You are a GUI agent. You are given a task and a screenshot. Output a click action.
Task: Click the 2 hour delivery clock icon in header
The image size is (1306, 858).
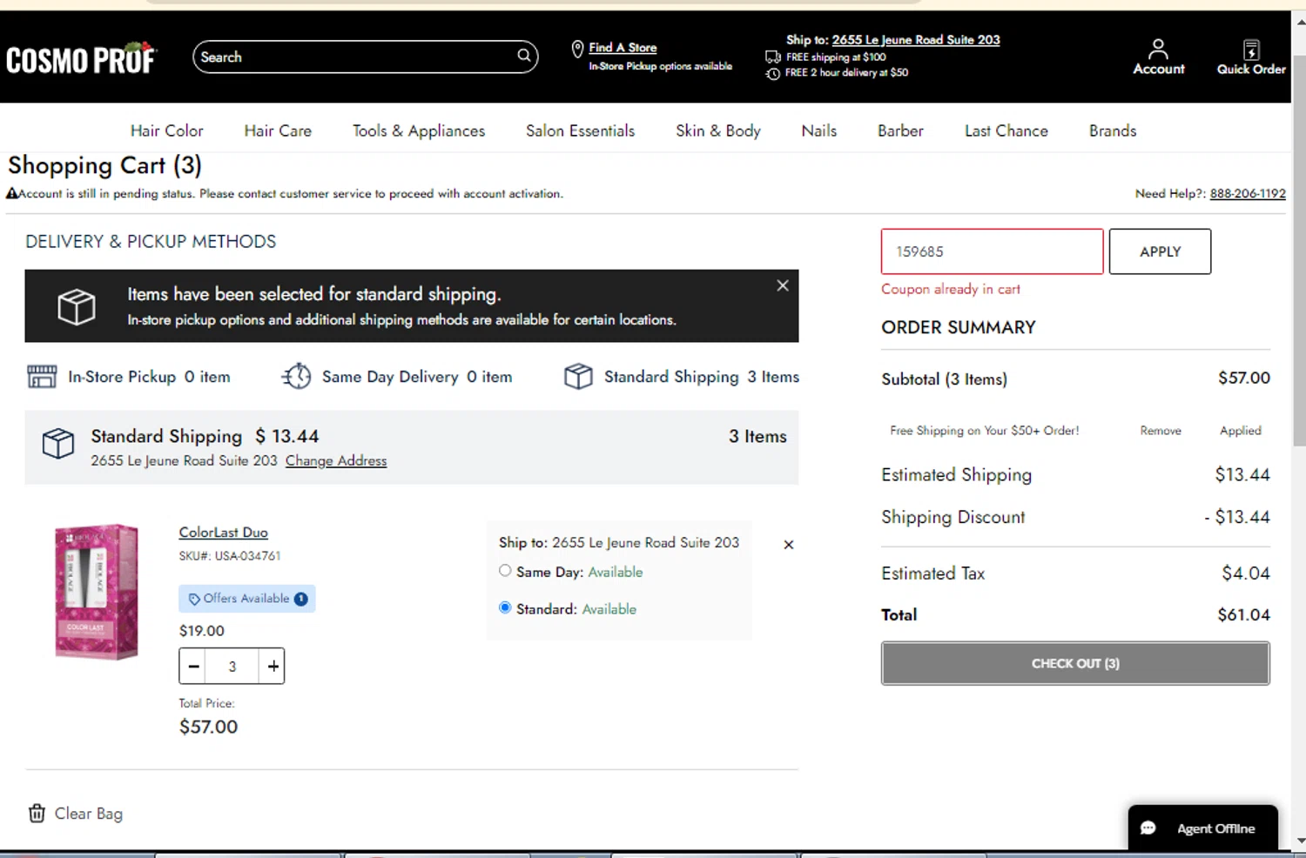(772, 74)
